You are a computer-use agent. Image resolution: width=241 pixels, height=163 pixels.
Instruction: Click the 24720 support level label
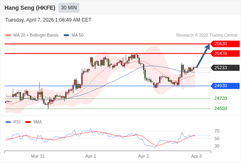coord(221,98)
